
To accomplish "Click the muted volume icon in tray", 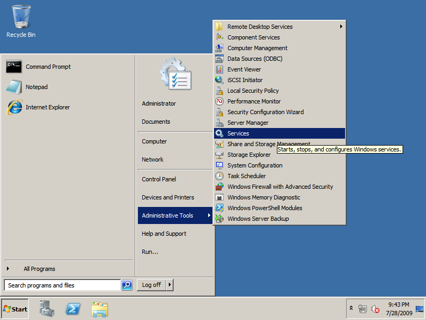I will pyautogui.click(x=375, y=309).
